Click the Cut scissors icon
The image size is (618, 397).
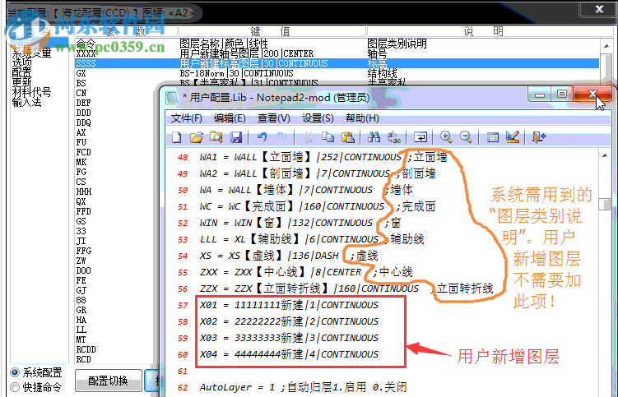pyautogui.click(x=309, y=137)
